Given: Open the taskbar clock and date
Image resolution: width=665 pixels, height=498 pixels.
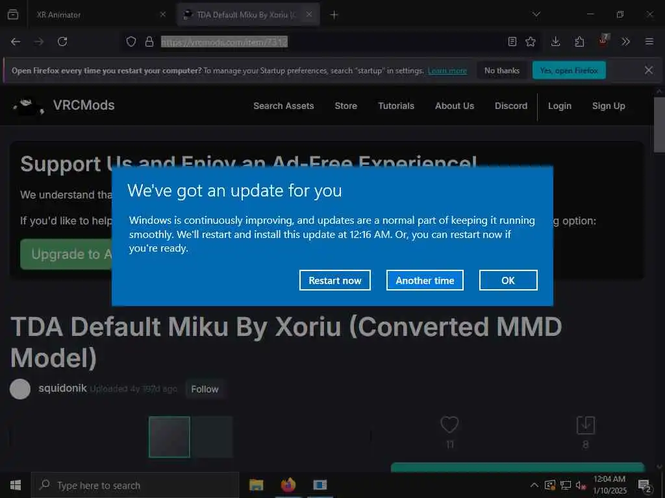Looking at the screenshot, I should (609, 485).
